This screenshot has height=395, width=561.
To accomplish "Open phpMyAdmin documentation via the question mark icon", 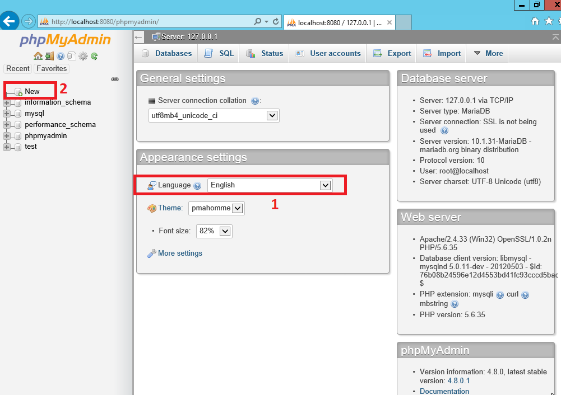I will pyautogui.click(x=60, y=56).
